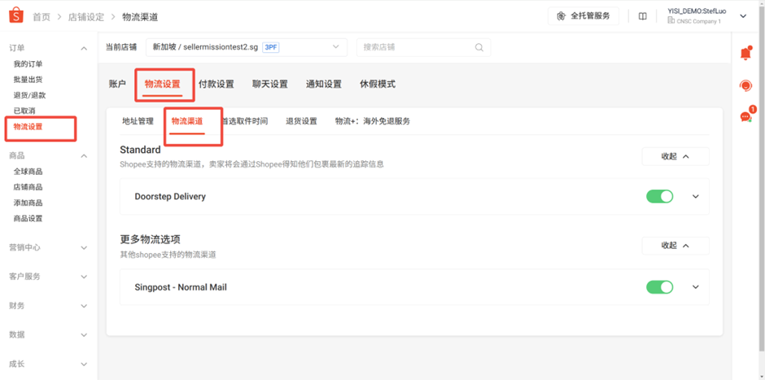Click the Shopee logo icon
The height and width of the screenshot is (380, 765).
point(16,15)
